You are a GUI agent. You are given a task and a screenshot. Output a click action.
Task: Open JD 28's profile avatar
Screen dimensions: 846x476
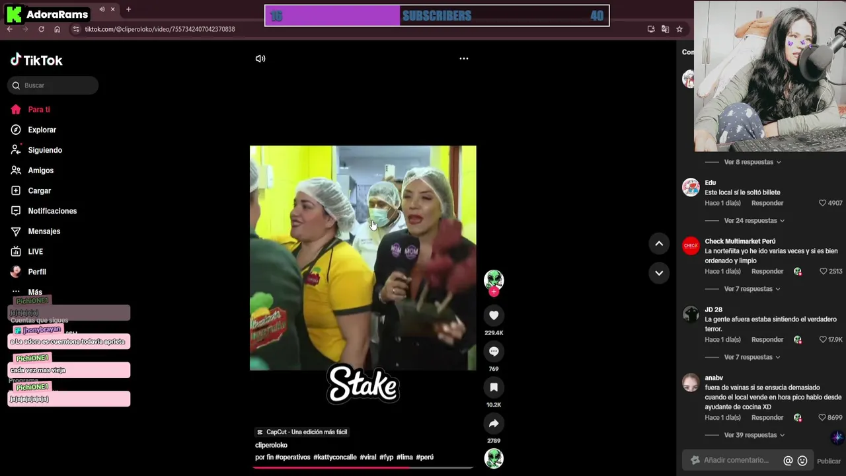tap(691, 314)
